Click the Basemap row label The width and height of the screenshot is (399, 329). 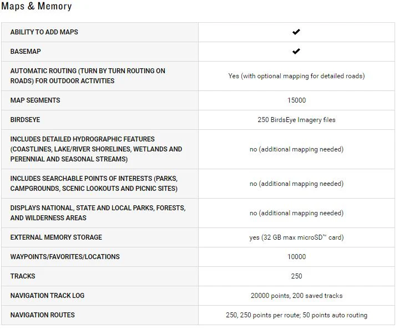pos(26,52)
